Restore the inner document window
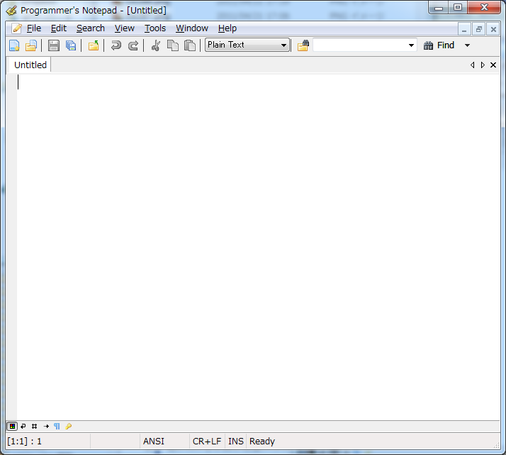Image resolution: width=506 pixels, height=455 pixels. click(479, 29)
